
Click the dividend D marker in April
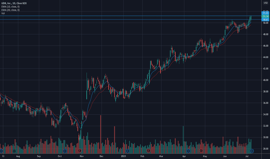(188, 151)
